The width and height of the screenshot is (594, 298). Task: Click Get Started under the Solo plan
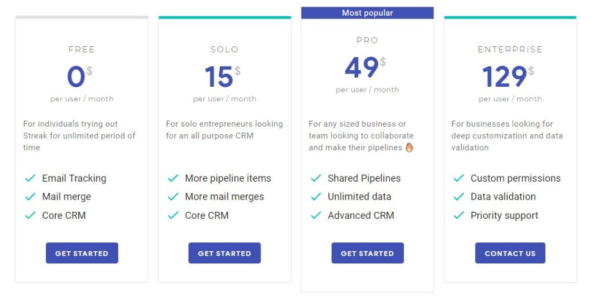pyautogui.click(x=224, y=253)
